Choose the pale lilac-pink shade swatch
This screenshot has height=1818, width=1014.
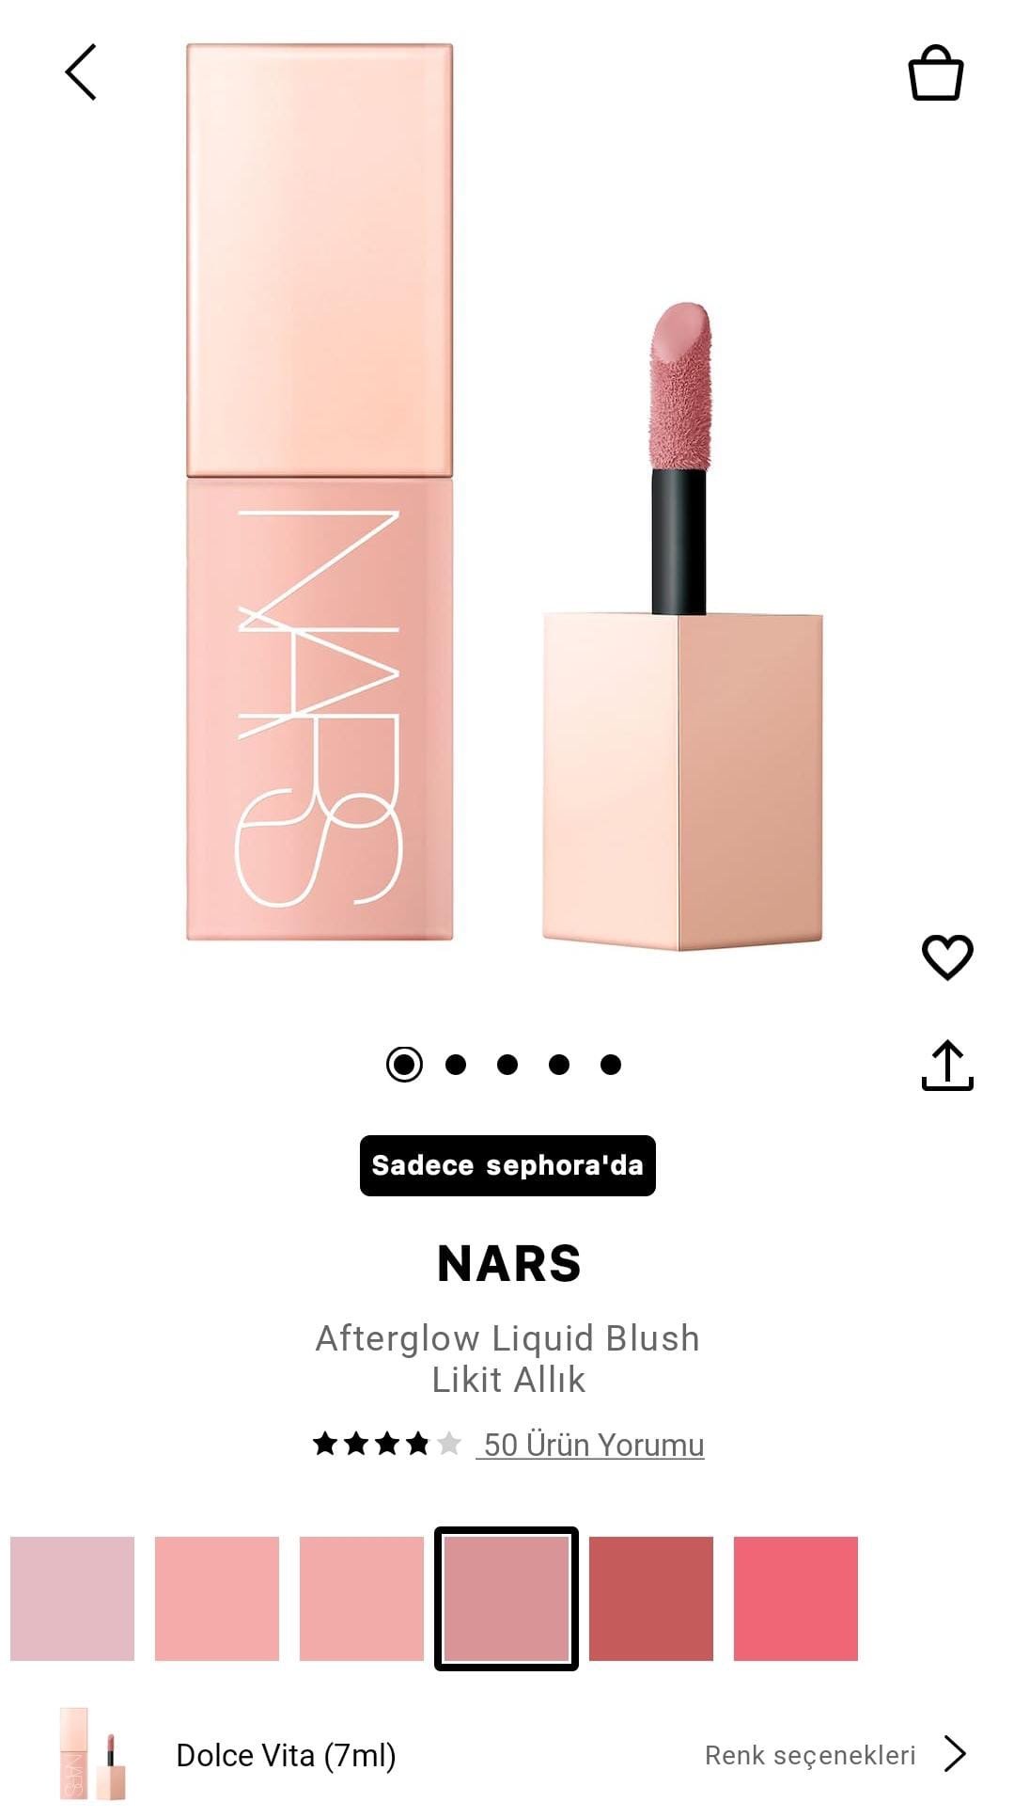[72, 1599]
